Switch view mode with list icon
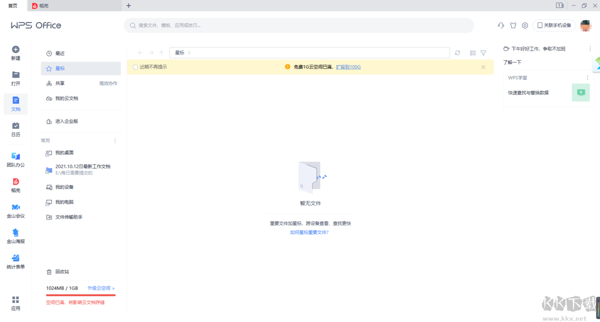Image resolution: width=600 pixels, height=322 pixels. click(x=472, y=53)
